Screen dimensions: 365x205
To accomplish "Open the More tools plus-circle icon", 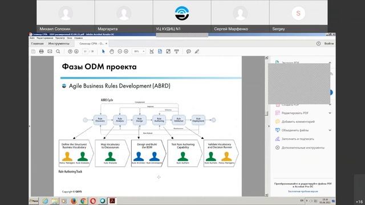I will [x=278, y=147].
